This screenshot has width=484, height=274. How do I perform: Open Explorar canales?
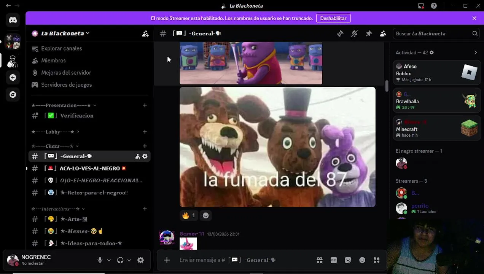[x=89, y=48]
